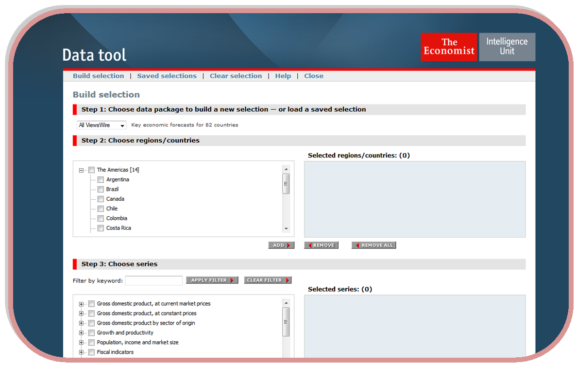
Task: Click The Economist red logo
Action: coord(448,47)
